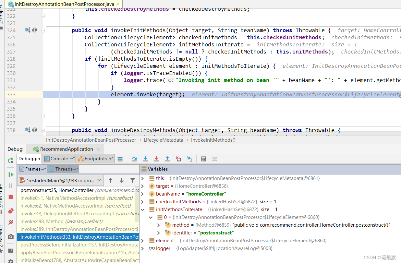Click Show Execution Point icon
The height and width of the screenshot is (263, 401).
click(120, 159)
